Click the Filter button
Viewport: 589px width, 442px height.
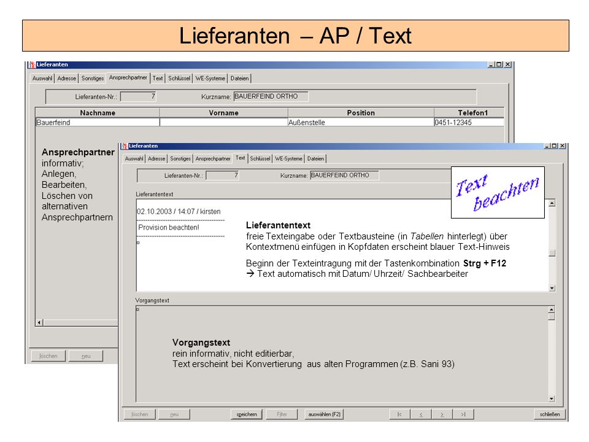[282, 414]
